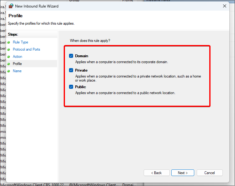This screenshot has height=186, width=235.
Task: Click green bullet beside Action
Action: coord(9,57)
